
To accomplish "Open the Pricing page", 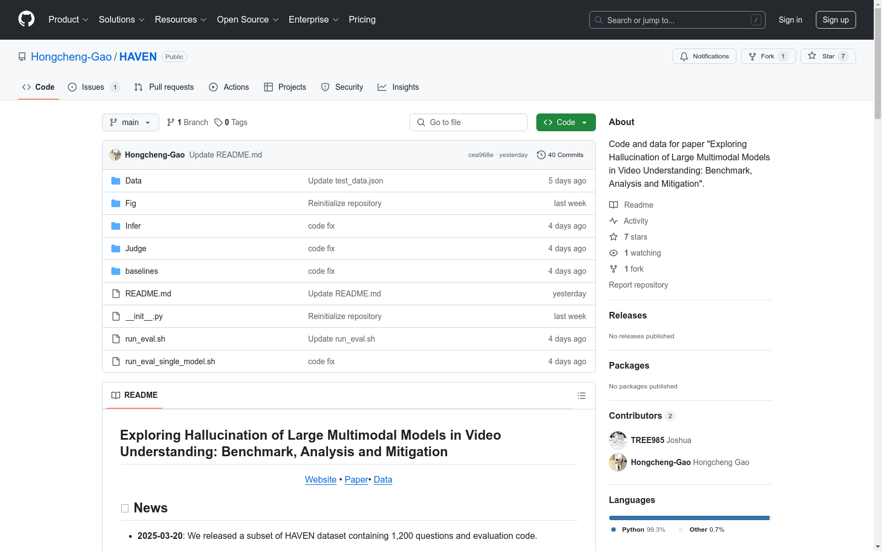I will coord(362,20).
